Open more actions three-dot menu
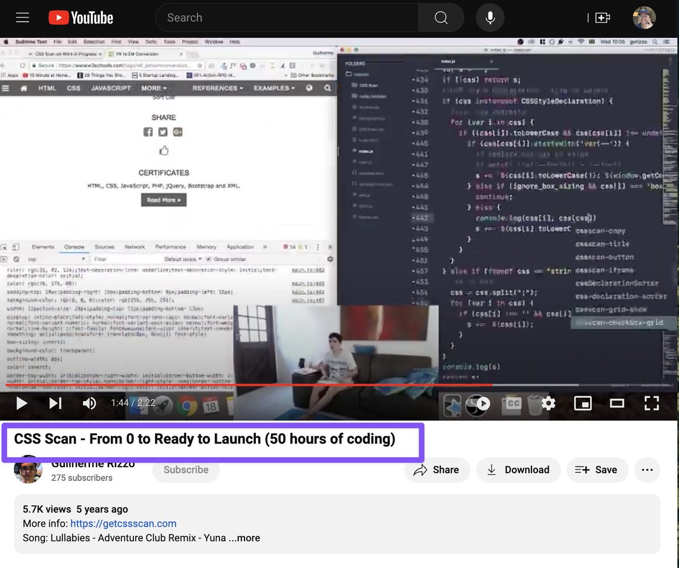The height and width of the screenshot is (568, 679). [x=647, y=470]
